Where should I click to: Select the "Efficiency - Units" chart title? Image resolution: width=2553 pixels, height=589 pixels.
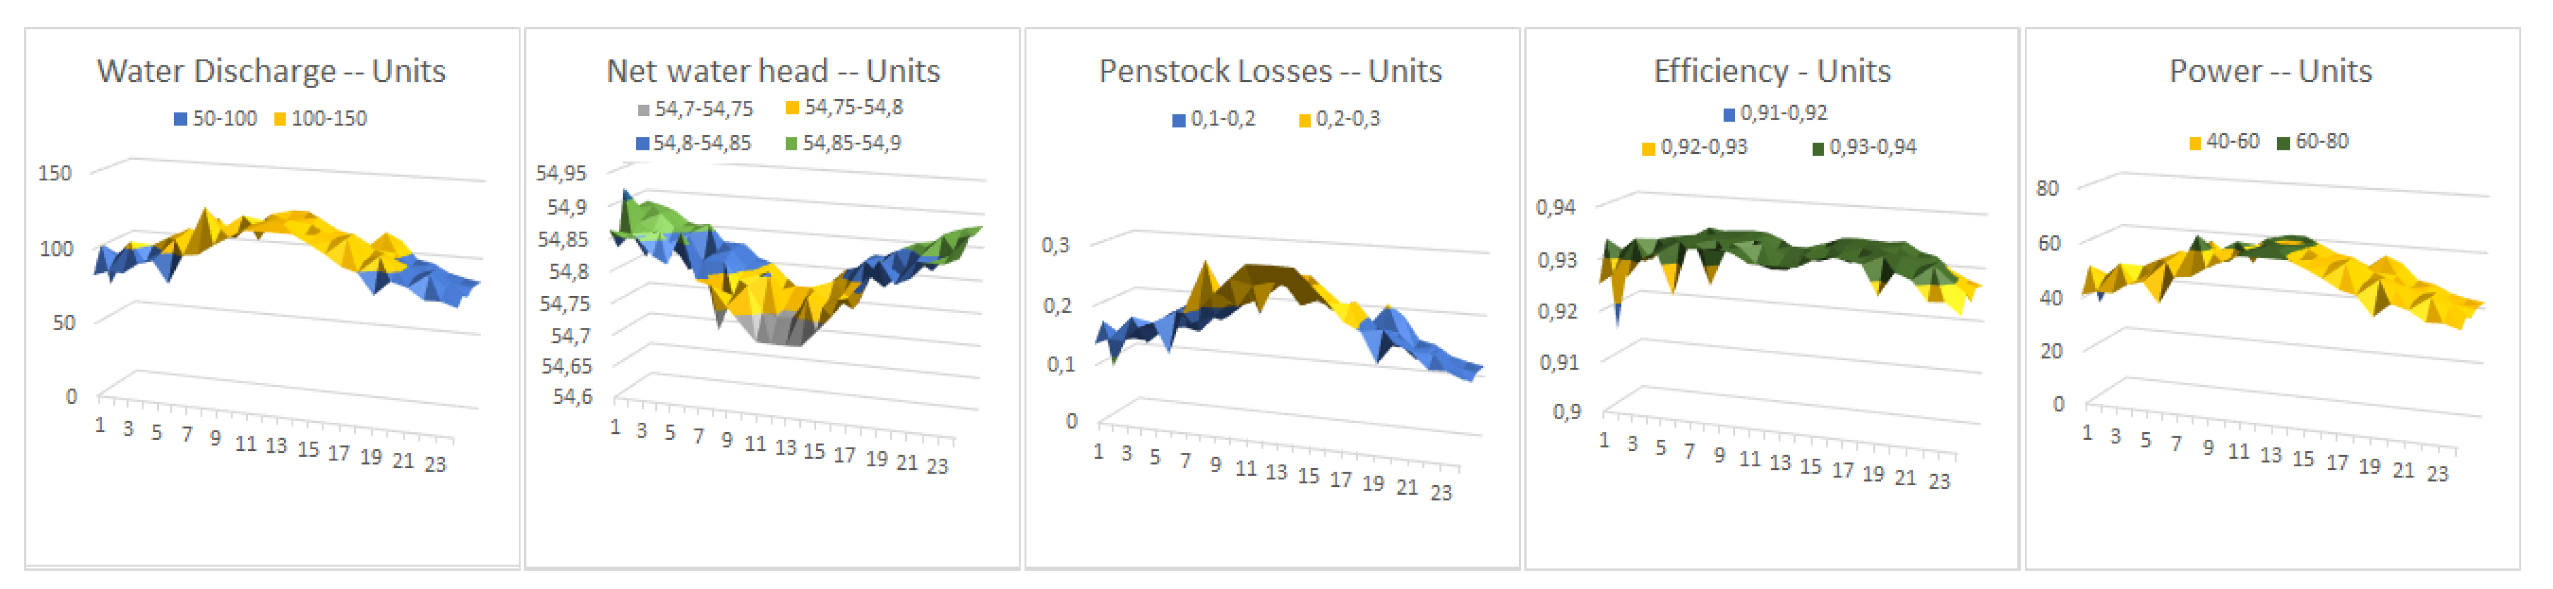[x=1771, y=71]
